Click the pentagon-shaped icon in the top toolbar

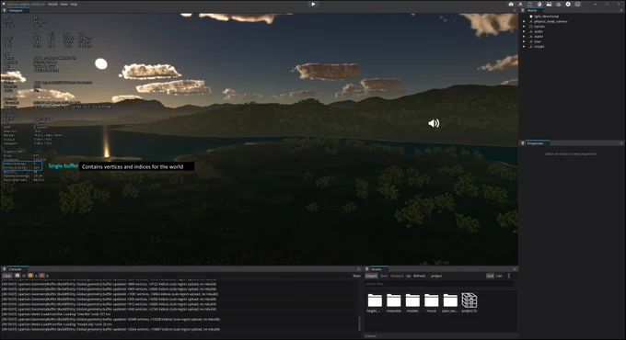click(521, 4)
